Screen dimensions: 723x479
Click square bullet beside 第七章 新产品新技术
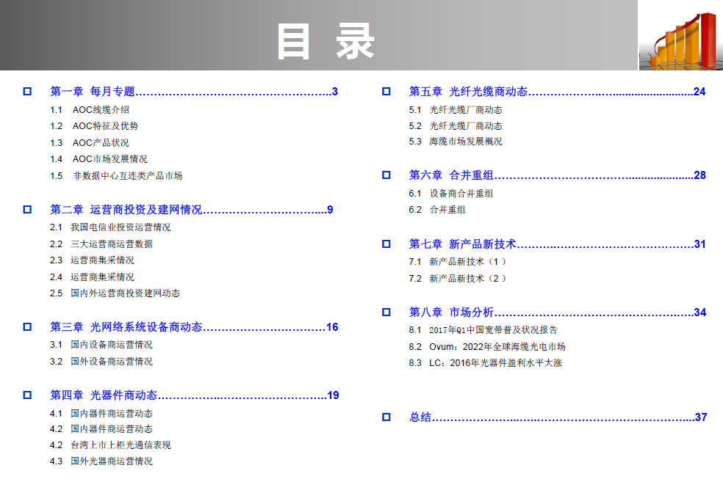pyautogui.click(x=386, y=244)
